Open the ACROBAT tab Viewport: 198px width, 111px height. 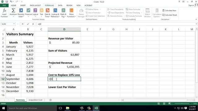pyautogui.click(x=88, y=6)
